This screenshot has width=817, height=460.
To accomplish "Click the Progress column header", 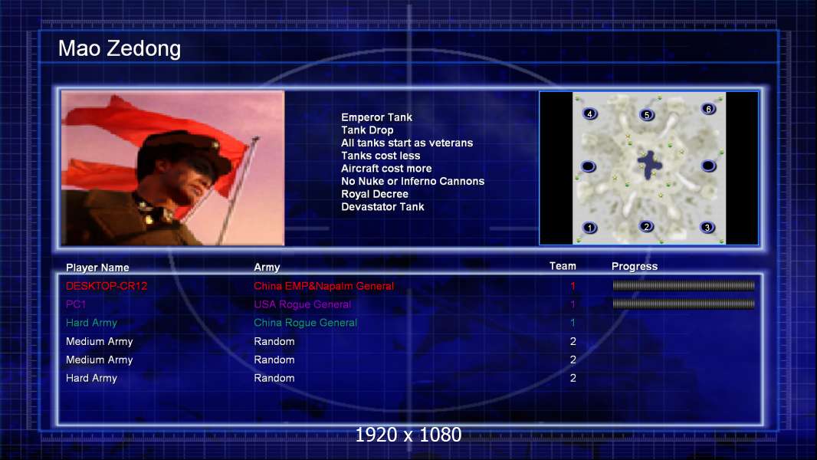I will coord(634,266).
